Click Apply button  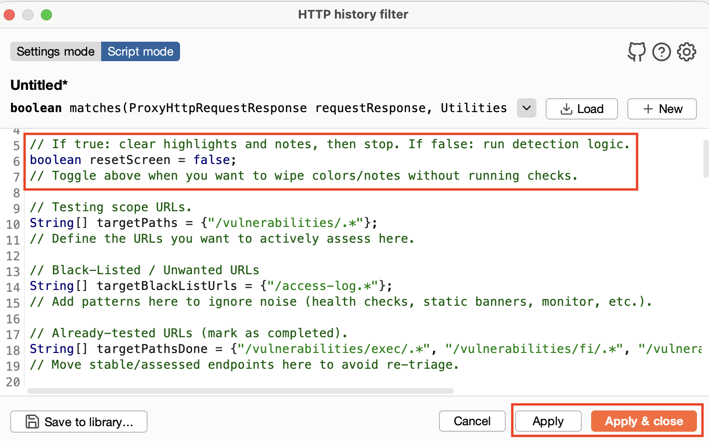point(548,421)
